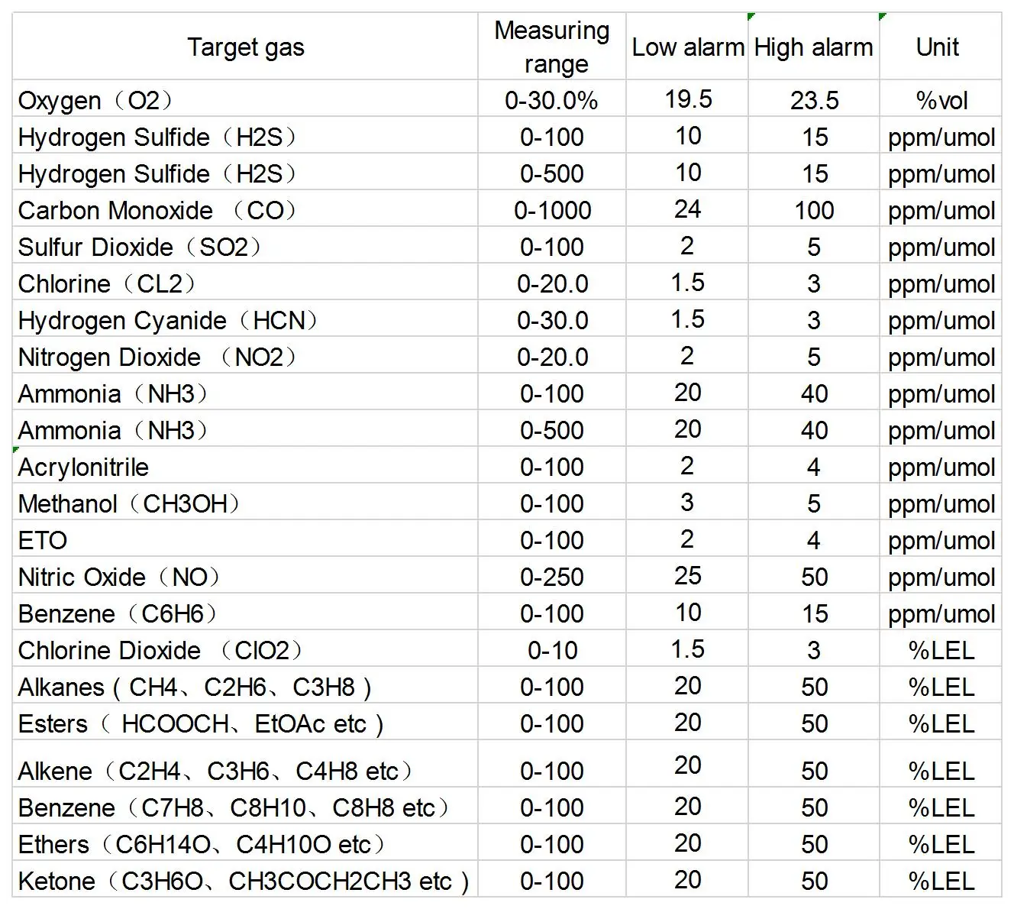Select the Measuring range header cell
The width and height of the screenshot is (1014, 909).
tap(551, 47)
